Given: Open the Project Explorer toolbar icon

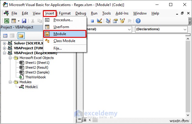Looking at the screenshot, I should pos(108,21).
